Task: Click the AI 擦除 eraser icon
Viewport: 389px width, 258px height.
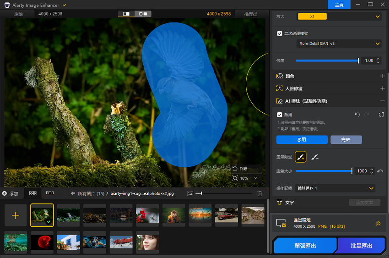Action: tap(280, 101)
